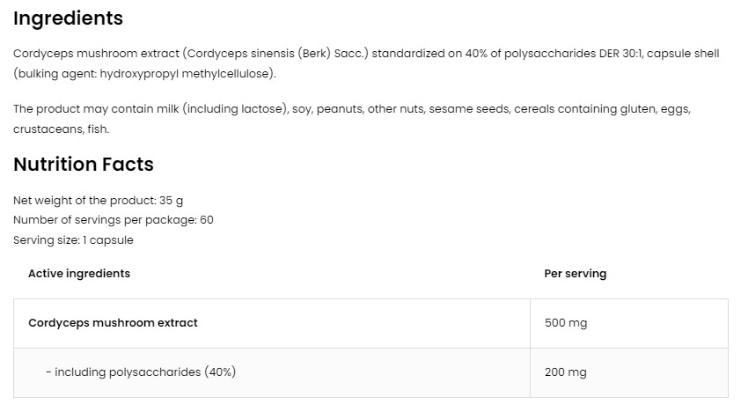741x412 pixels.
Task: Click the Per serving column header
Action: (x=576, y=274)
